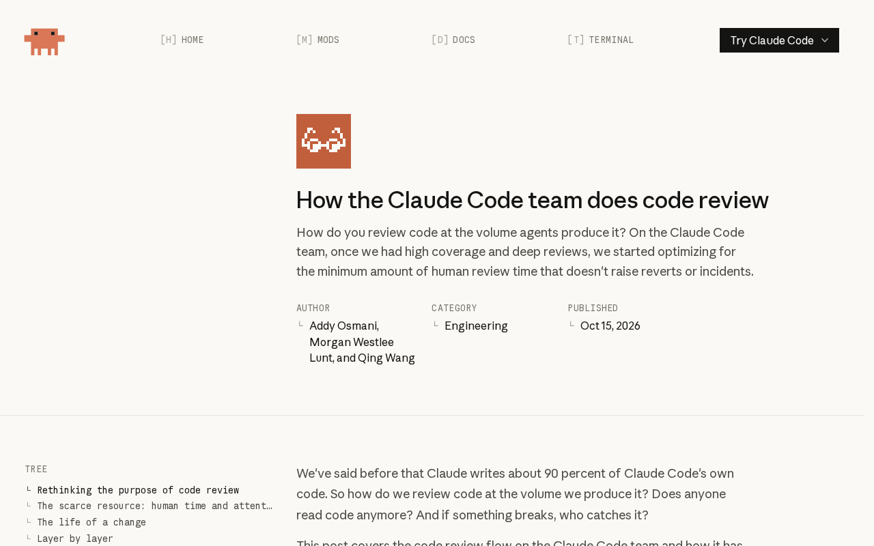Expand the Try Claude Code dropdown chevron
Screen dimensions: 874x546
tap(825, 40)
